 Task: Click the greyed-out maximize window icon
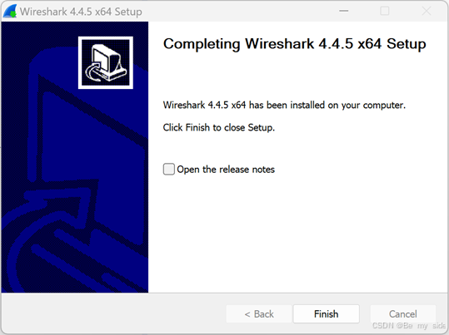[x=385, y=11]
